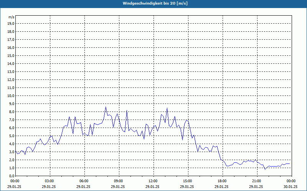Select the 2,0 y-axis value
This screenshot has height=191, width=307.
tap(12, 160)
